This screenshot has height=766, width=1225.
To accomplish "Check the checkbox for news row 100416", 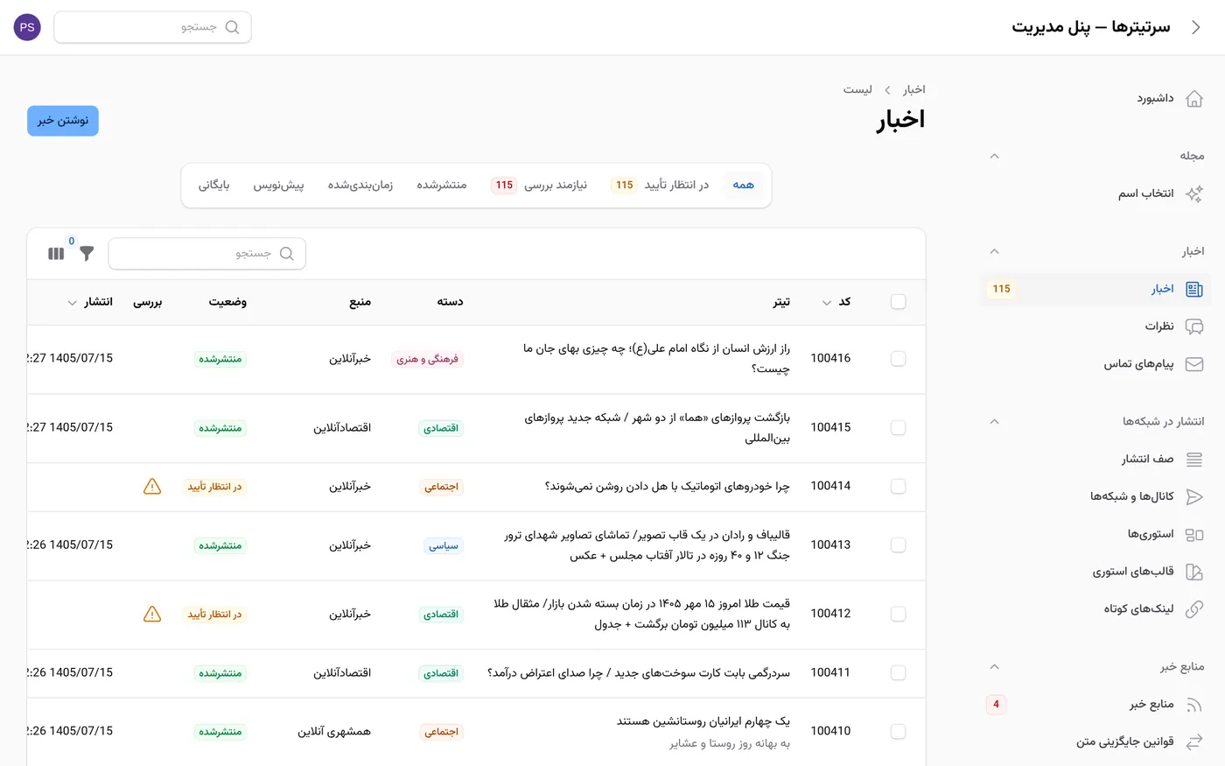I will [x=898, y=359].
